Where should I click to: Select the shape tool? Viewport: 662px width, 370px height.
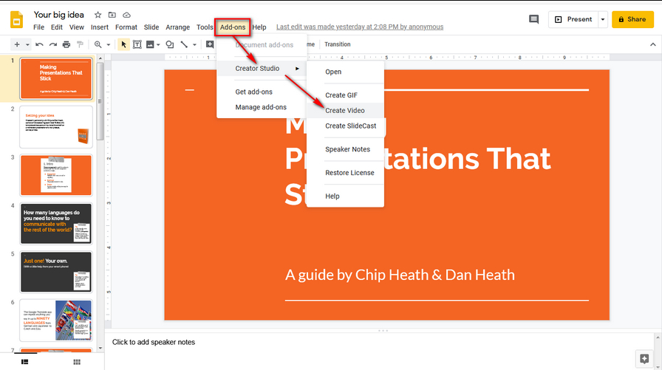coord(170,44)
